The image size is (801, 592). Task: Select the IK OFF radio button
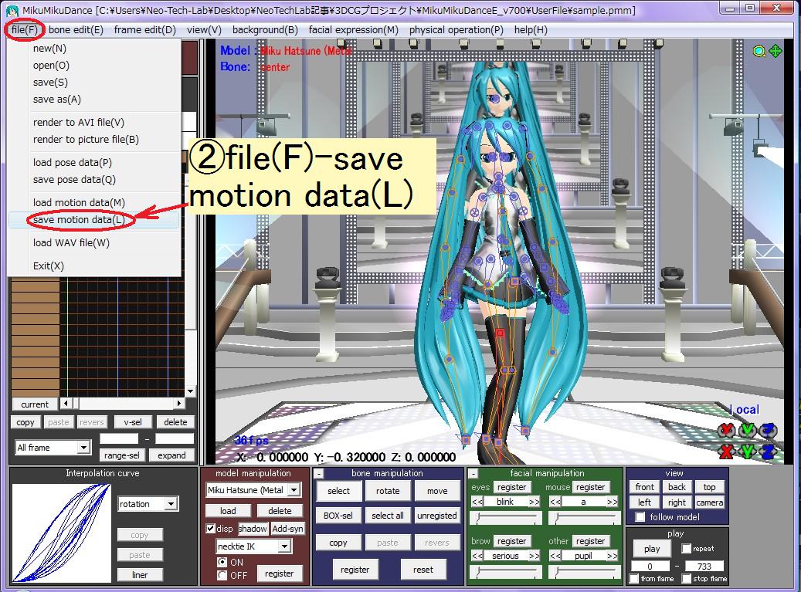[x=222, y=575]
